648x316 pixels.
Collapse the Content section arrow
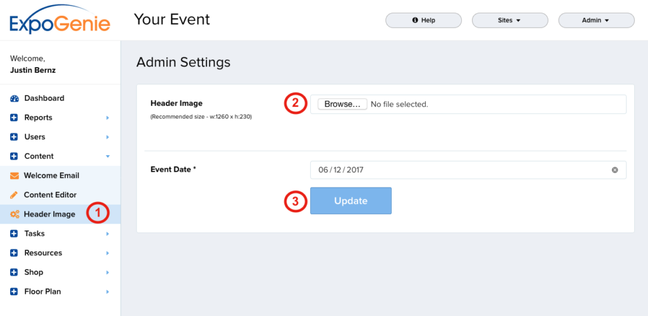[108, 156]
